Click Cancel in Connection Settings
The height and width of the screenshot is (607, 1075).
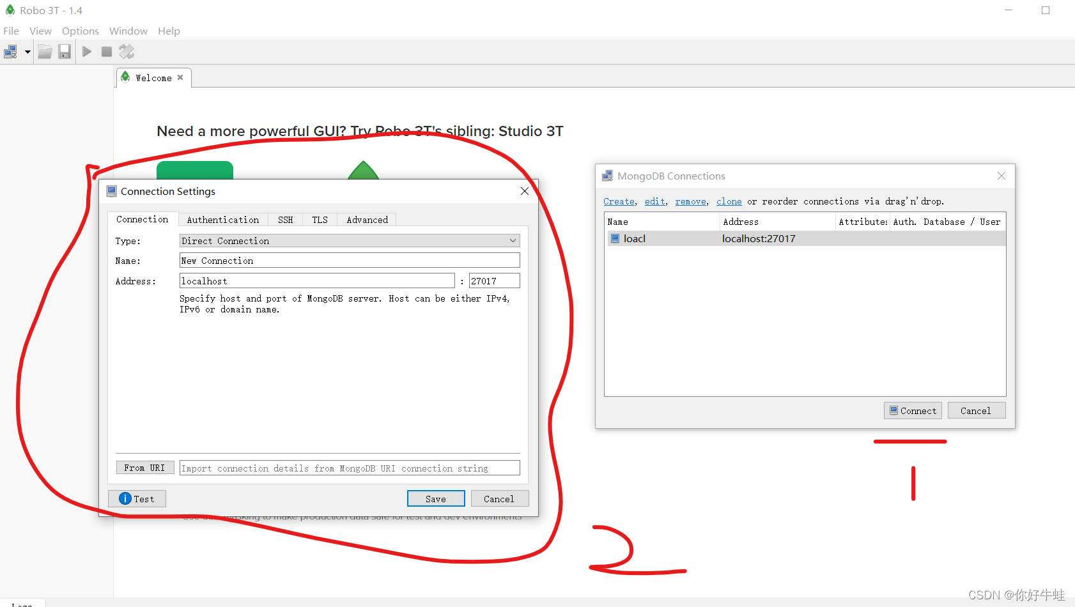[x=499, y=499]
